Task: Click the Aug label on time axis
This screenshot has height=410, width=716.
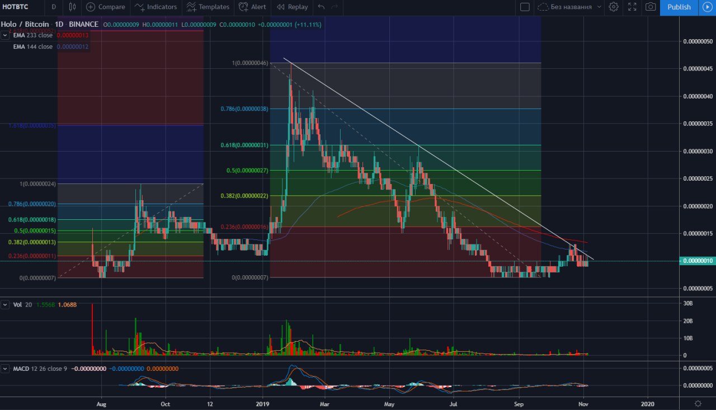Action: pos(101,403)
